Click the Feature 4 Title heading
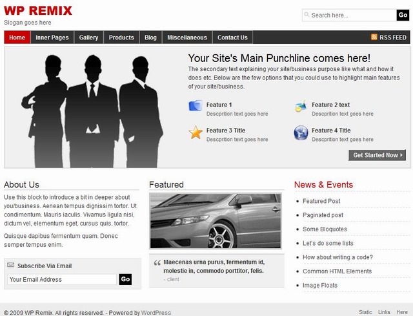Viewport: 413px width, 316px height. pos(331,131)
